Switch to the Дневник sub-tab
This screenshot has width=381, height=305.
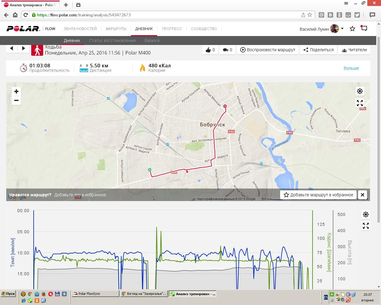(72, 41)
